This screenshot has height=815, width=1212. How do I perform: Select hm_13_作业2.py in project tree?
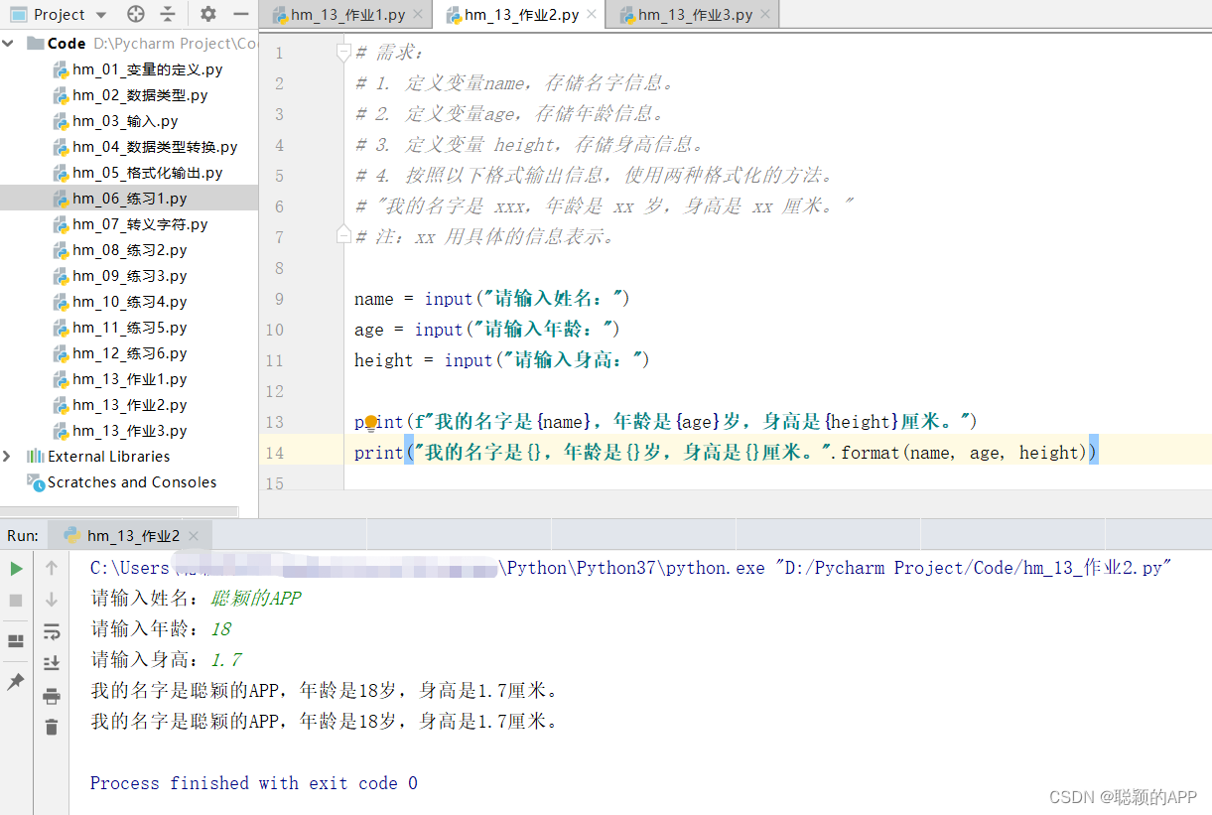point(129,405)
